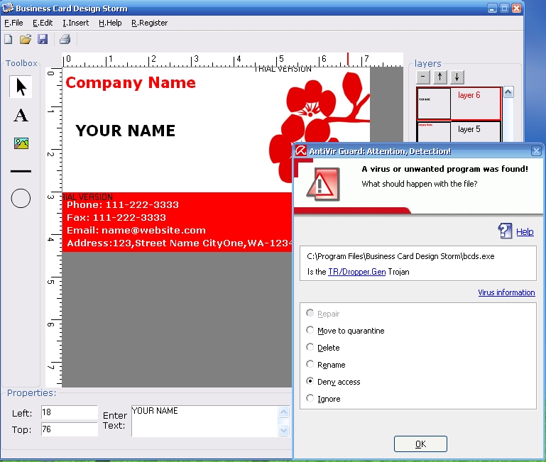Select the Circle shape tool in Toolbox

pos(21,199)
